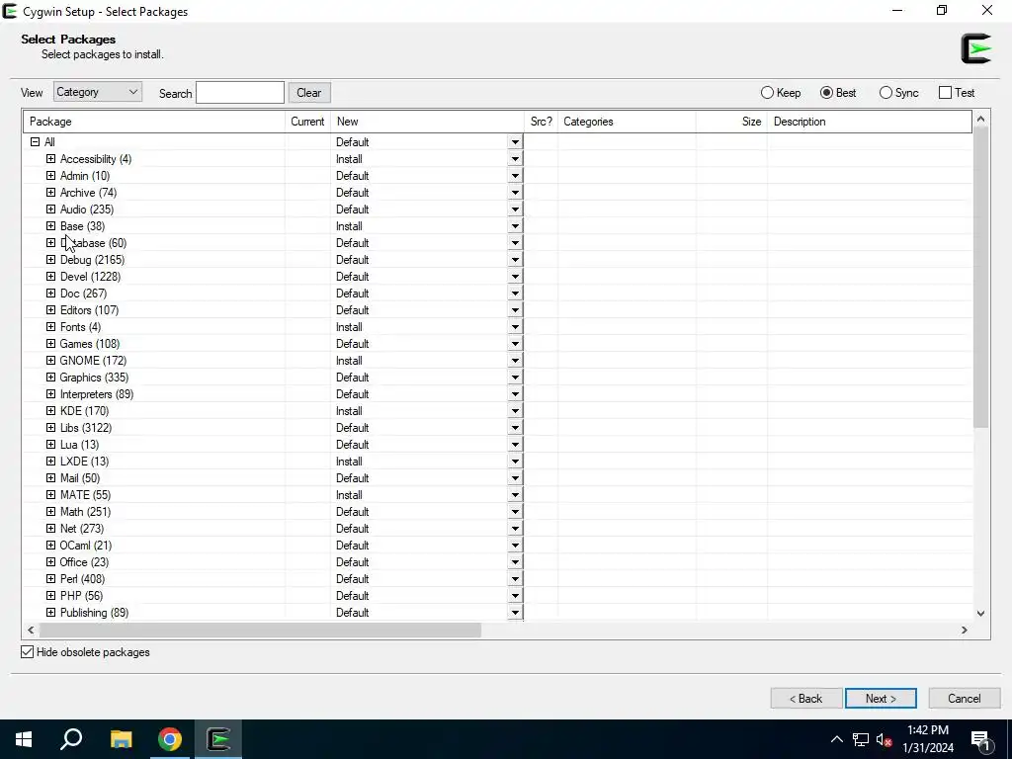Expand the Audio (235) category
The image size is (1012, 759).
[51, 210]
